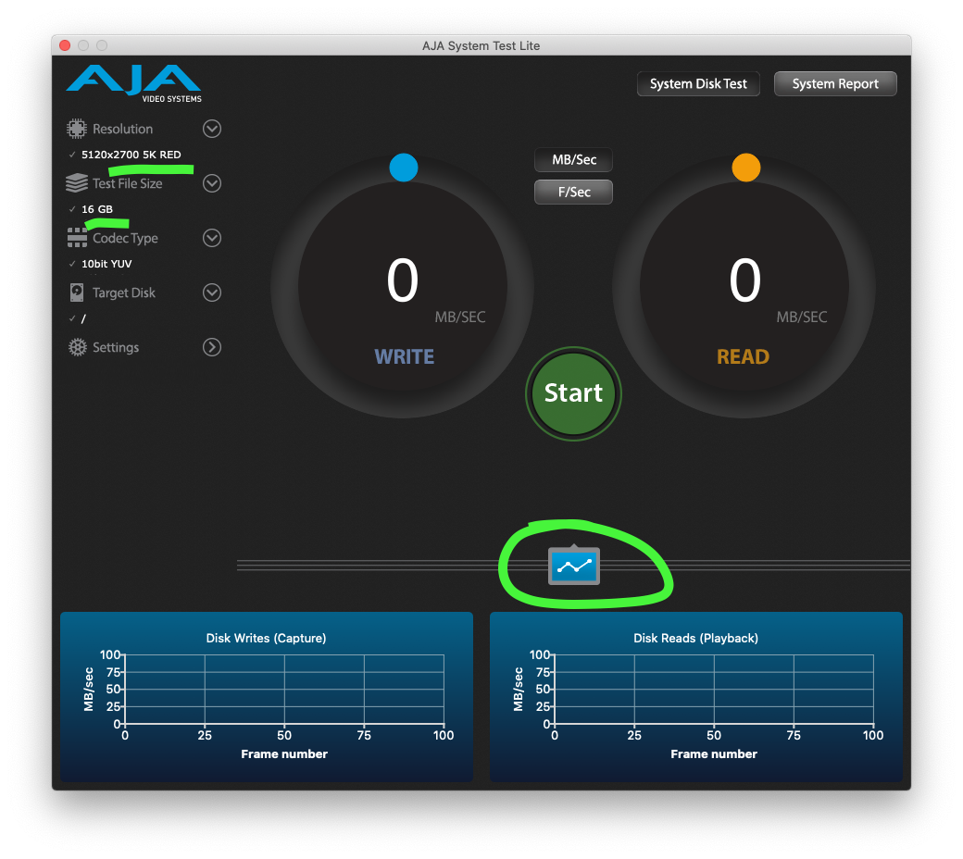The image size is (963, 859).
Task: Select the 16 GB file size value
Action: click(x=97, y=209)
